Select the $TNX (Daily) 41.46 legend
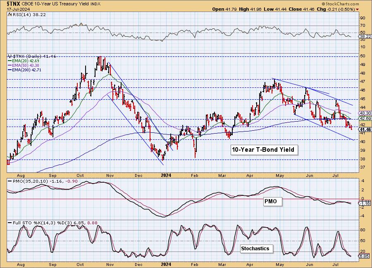The height and width of the screenshot is (268, 372). [32, 56]
